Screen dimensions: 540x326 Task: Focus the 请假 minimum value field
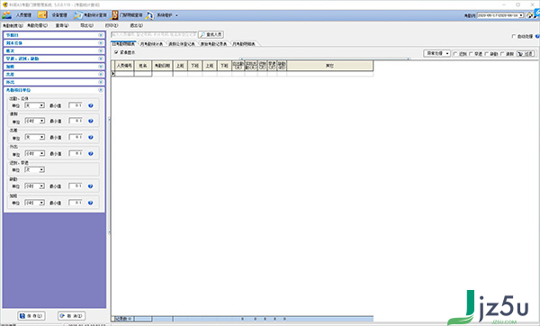(x=76, y=121)
